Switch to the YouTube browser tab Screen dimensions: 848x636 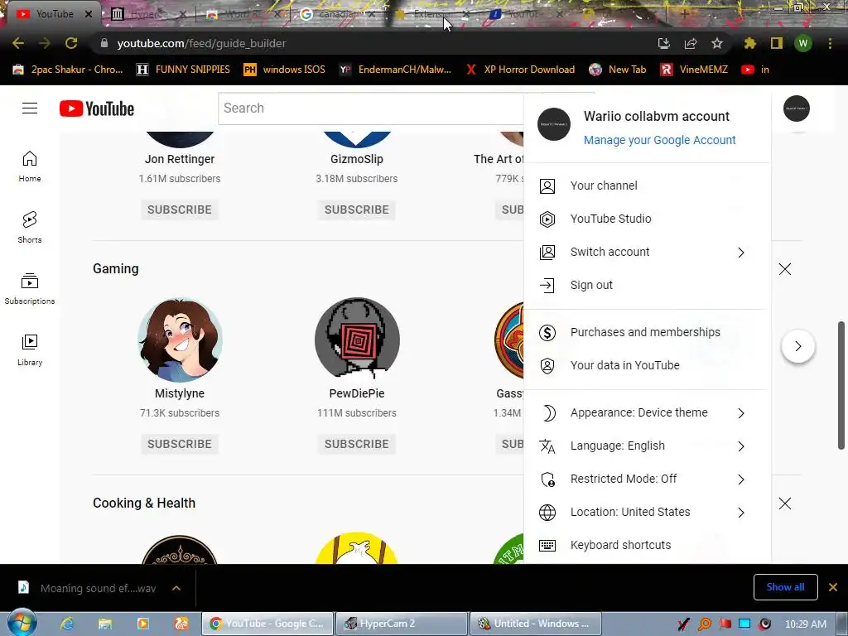tap(53, 14)
